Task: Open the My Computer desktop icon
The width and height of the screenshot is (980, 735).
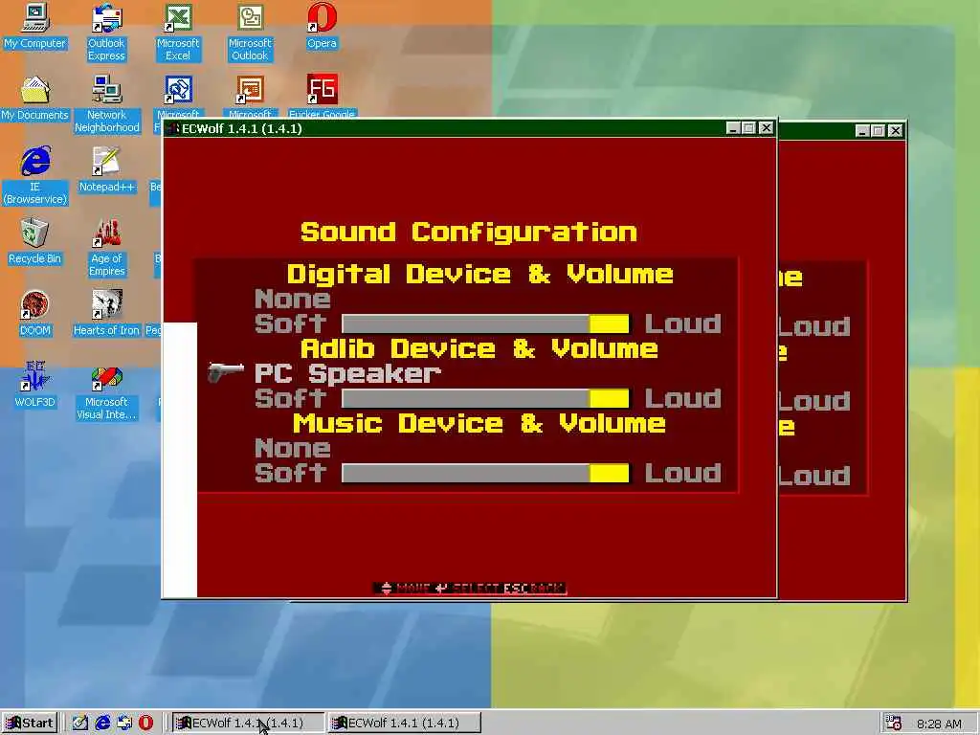Action: coord(35,26)
